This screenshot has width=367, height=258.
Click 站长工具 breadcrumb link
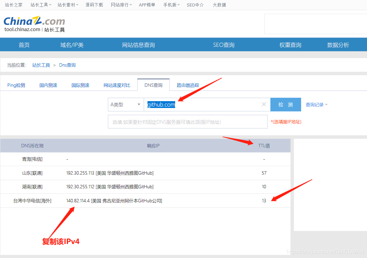(41, 65)
